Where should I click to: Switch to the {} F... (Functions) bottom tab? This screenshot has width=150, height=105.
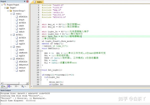[x=17, y=86]
